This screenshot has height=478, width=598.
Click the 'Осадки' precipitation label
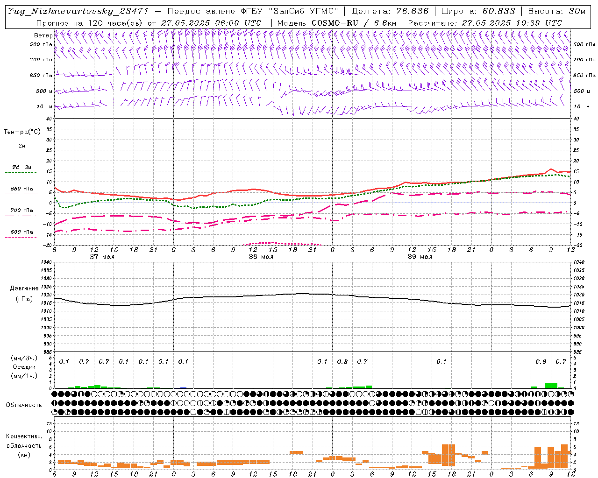click(24, 367)
